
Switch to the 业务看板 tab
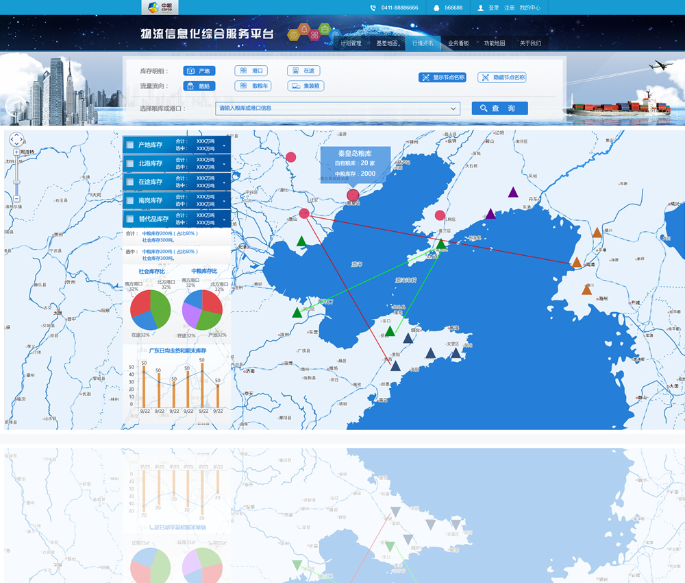pos(458,43)
